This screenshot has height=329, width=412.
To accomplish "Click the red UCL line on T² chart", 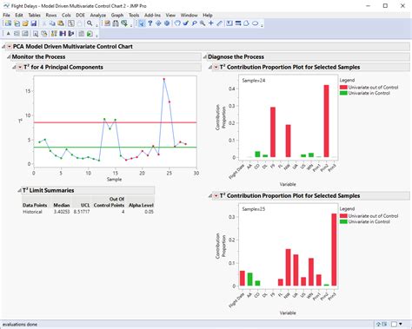I will [115, 122].
